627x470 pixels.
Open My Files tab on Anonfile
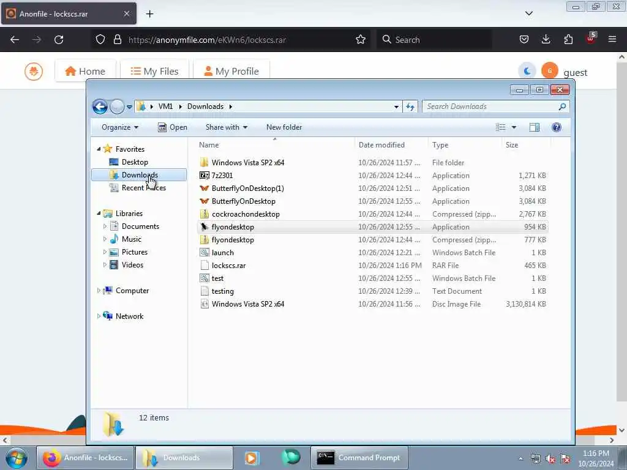[x=154, y=71]
